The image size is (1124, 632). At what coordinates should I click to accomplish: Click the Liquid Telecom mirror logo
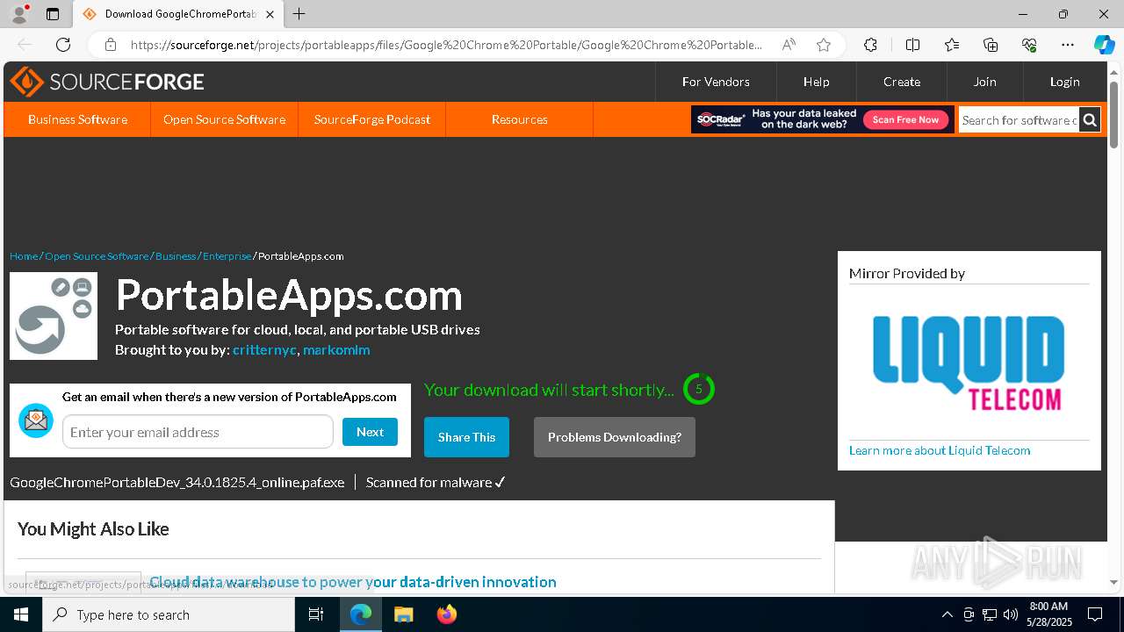click(969, 363)
